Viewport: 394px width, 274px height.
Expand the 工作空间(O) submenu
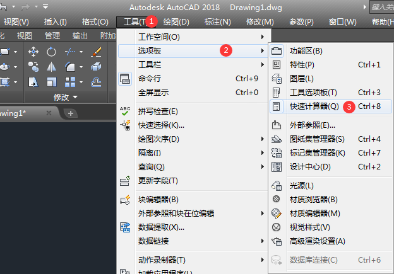point(194,37)
